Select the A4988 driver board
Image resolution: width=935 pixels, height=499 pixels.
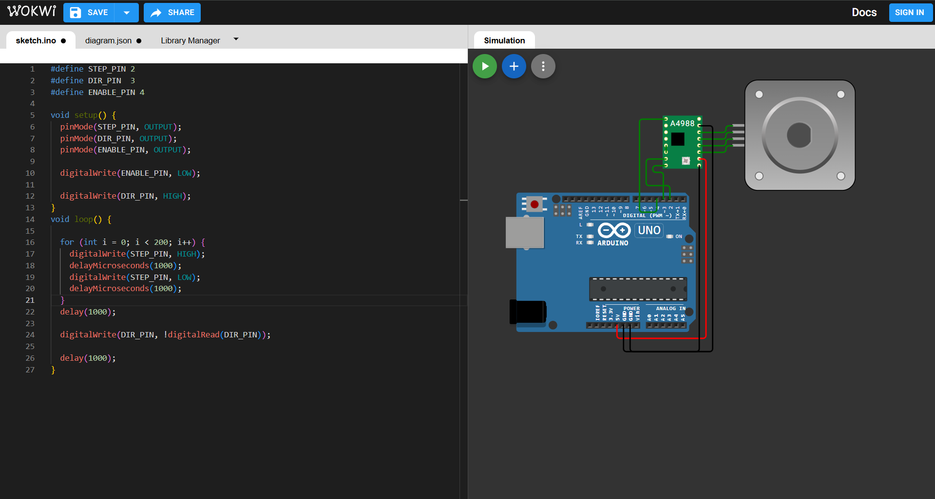682,142
